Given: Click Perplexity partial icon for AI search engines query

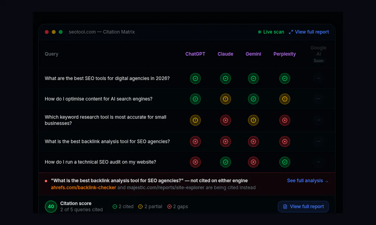Looking at the screenshot, I should [285, 99].
